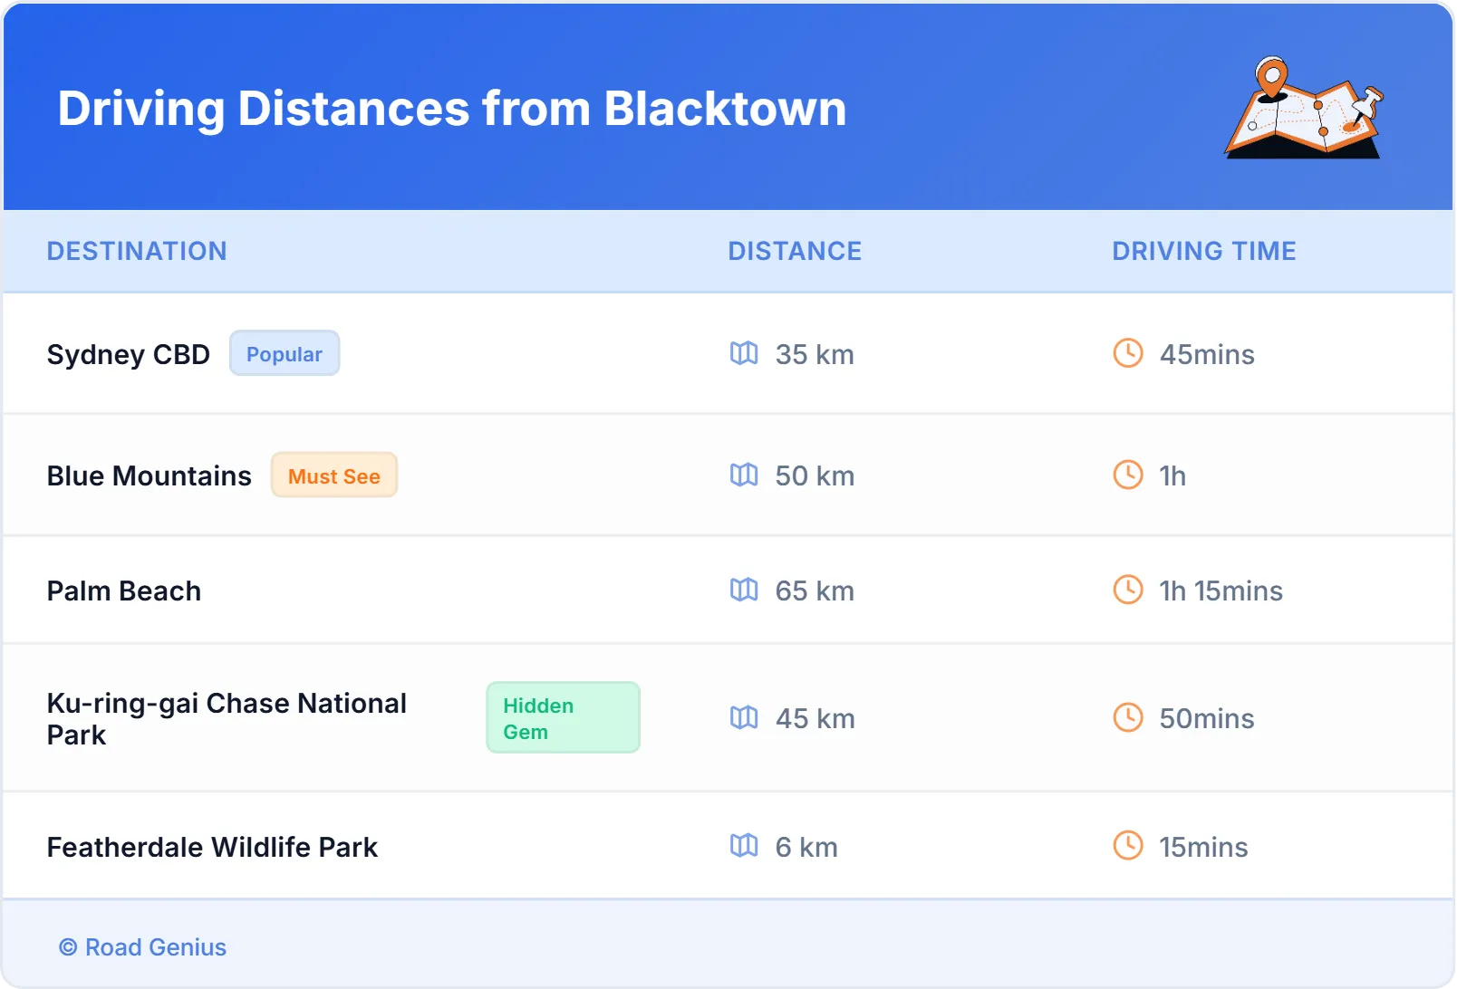Select the Sydney CBD destination name
The image size is (1457, 989).
coord(129,354)
